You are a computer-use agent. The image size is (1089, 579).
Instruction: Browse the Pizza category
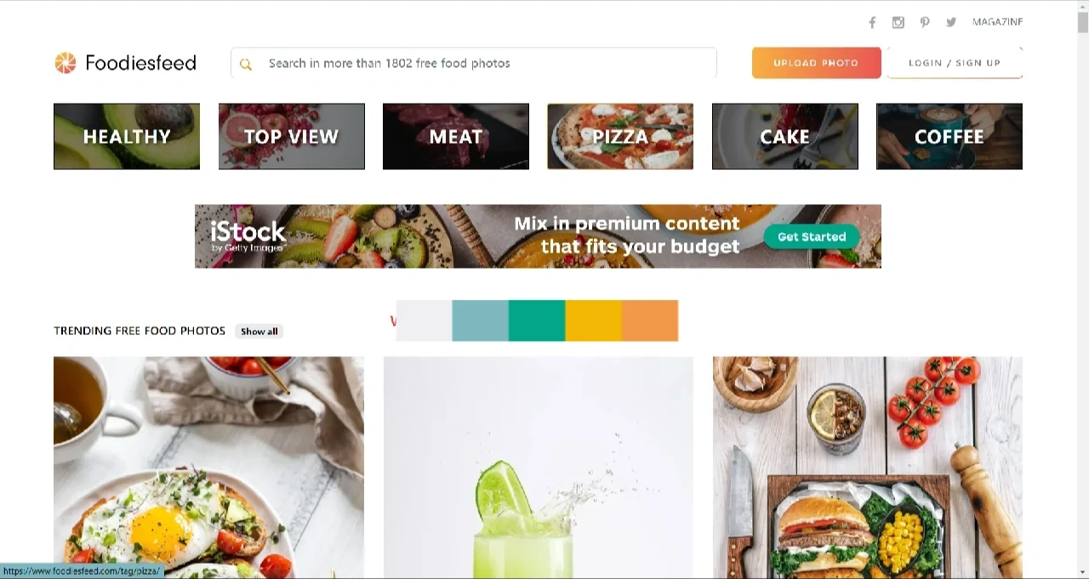tap(620, 136)
